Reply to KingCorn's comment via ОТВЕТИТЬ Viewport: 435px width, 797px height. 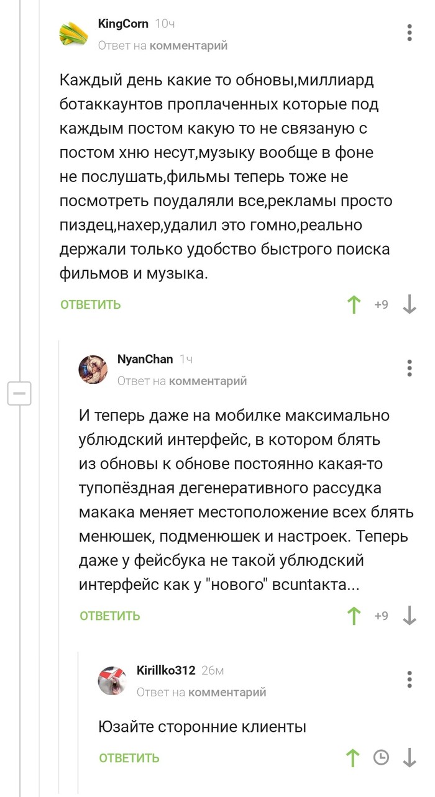pyautogui.click(x=91, y=304)
